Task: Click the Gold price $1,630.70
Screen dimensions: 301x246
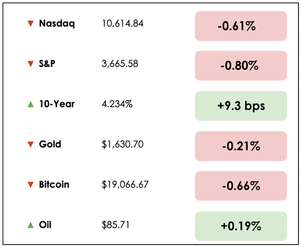Action: pyautogui.click(x=122, y=144)
